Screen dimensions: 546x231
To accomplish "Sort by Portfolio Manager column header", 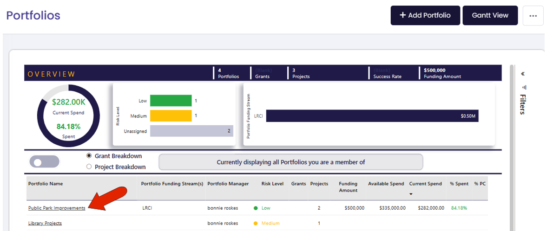I will (228, 184).
